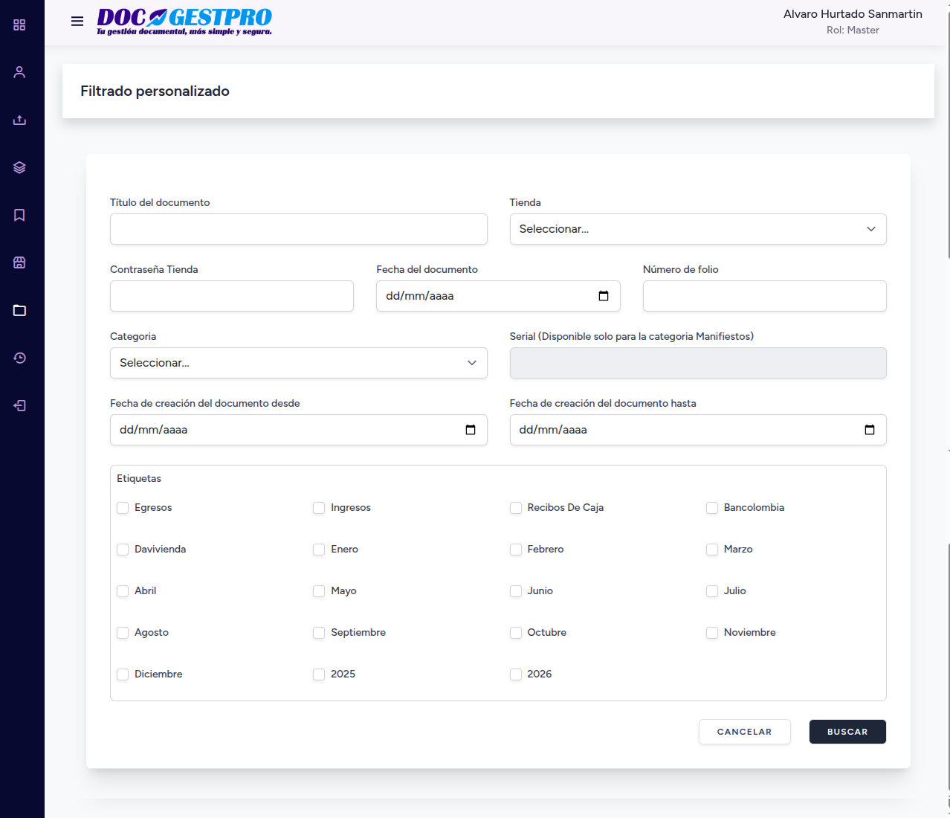This screenshot has width=950, height=818.
Task: Check the 2026 tag checkbox
Action: [516, 674]
